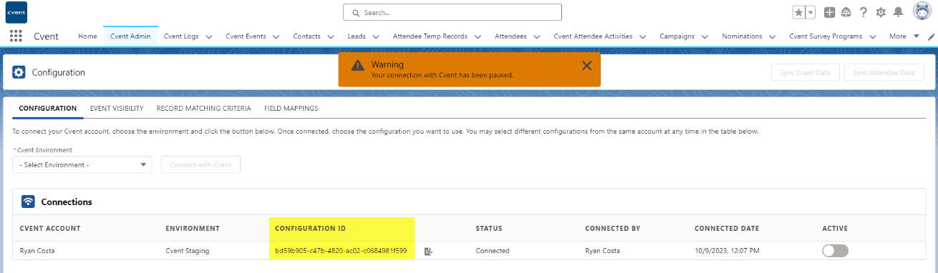Open the Global Actions plus icon
The height and width of the screenshot is (273, 938).
point(829,12)
